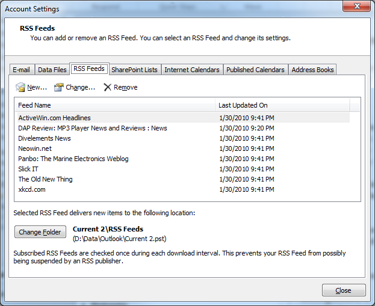Click the New RSS feed envelope icon
The width and height of the screenshot is (375, 306).
pyautogui.click(x=20, y=87)
